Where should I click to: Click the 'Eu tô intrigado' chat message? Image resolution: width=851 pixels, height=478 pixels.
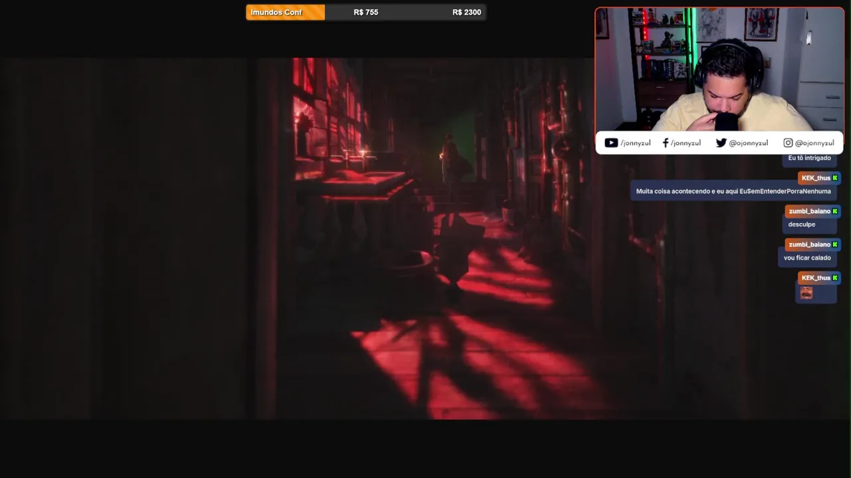click(809, 158)
